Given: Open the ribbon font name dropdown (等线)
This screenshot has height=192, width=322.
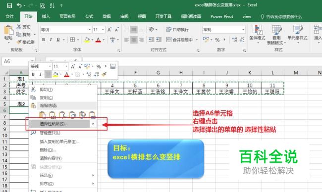Looking at the screenshot, I should tap(90, 30).
